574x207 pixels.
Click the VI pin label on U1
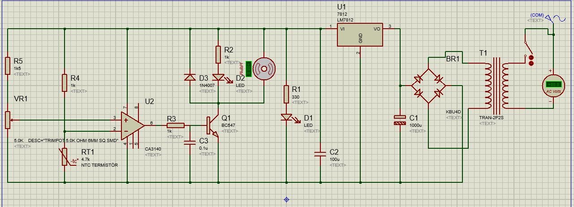pos(343,28)
